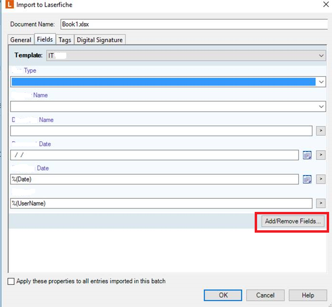Click token arrow button next to %(UserName) field
The image size is (332, 307).
(x=321, y=203)
